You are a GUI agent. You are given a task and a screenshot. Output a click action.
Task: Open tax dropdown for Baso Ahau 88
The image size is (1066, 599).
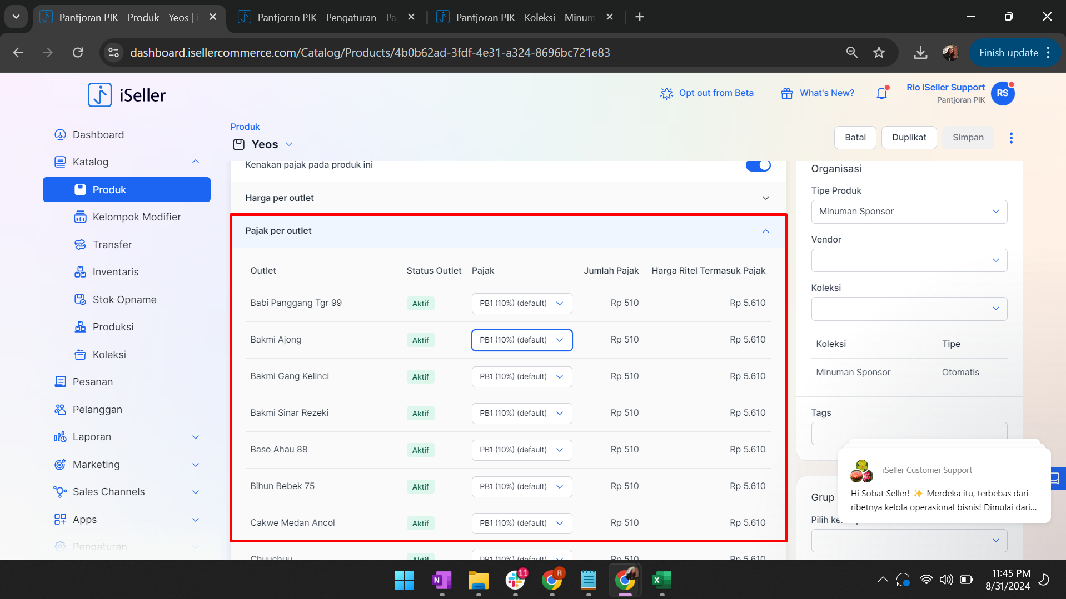pos(521,450)
